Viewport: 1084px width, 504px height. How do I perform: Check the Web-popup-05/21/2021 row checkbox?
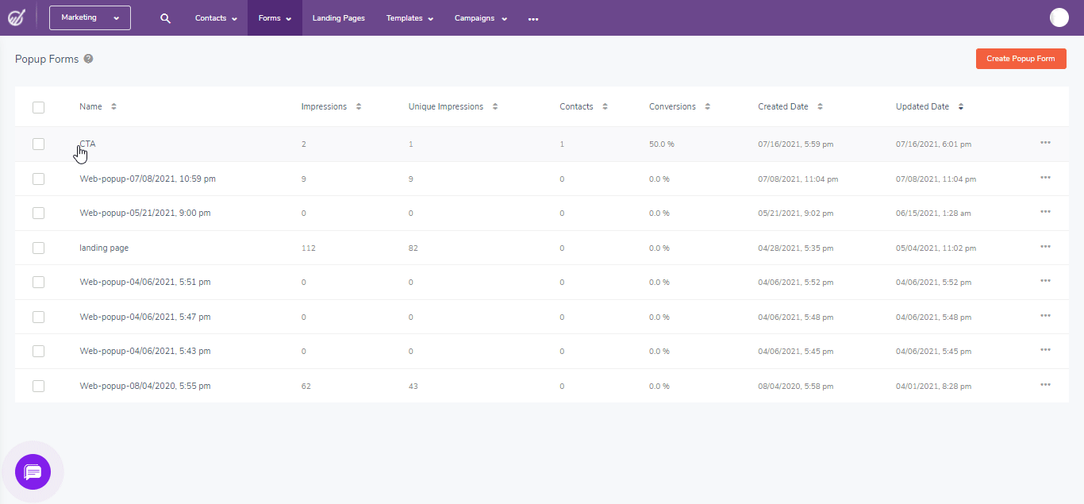[x=38, y=214]
